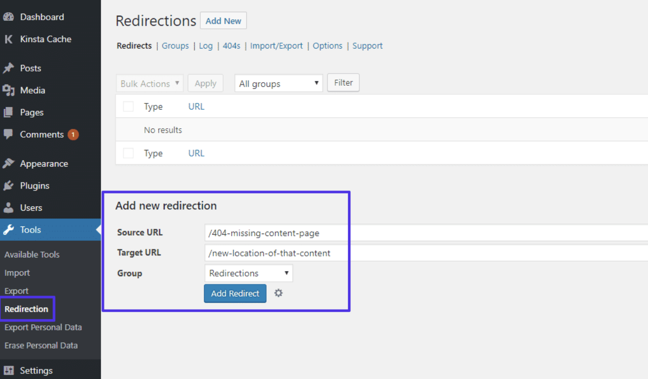Click the Settings sliders icon
648x379 pixels.
8,370
